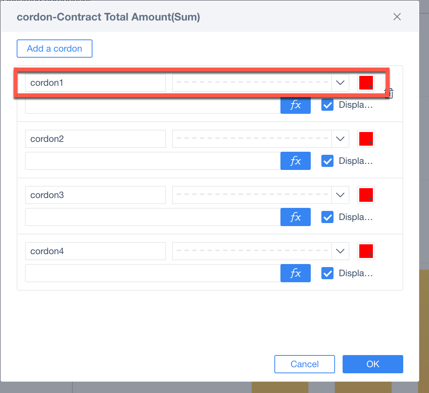The image size is (429, 393).
Task: Close the cordon dialog with the X
Action: pos(397,17)
